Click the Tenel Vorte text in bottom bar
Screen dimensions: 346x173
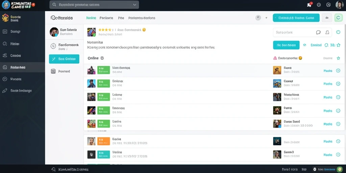(290, 169)
